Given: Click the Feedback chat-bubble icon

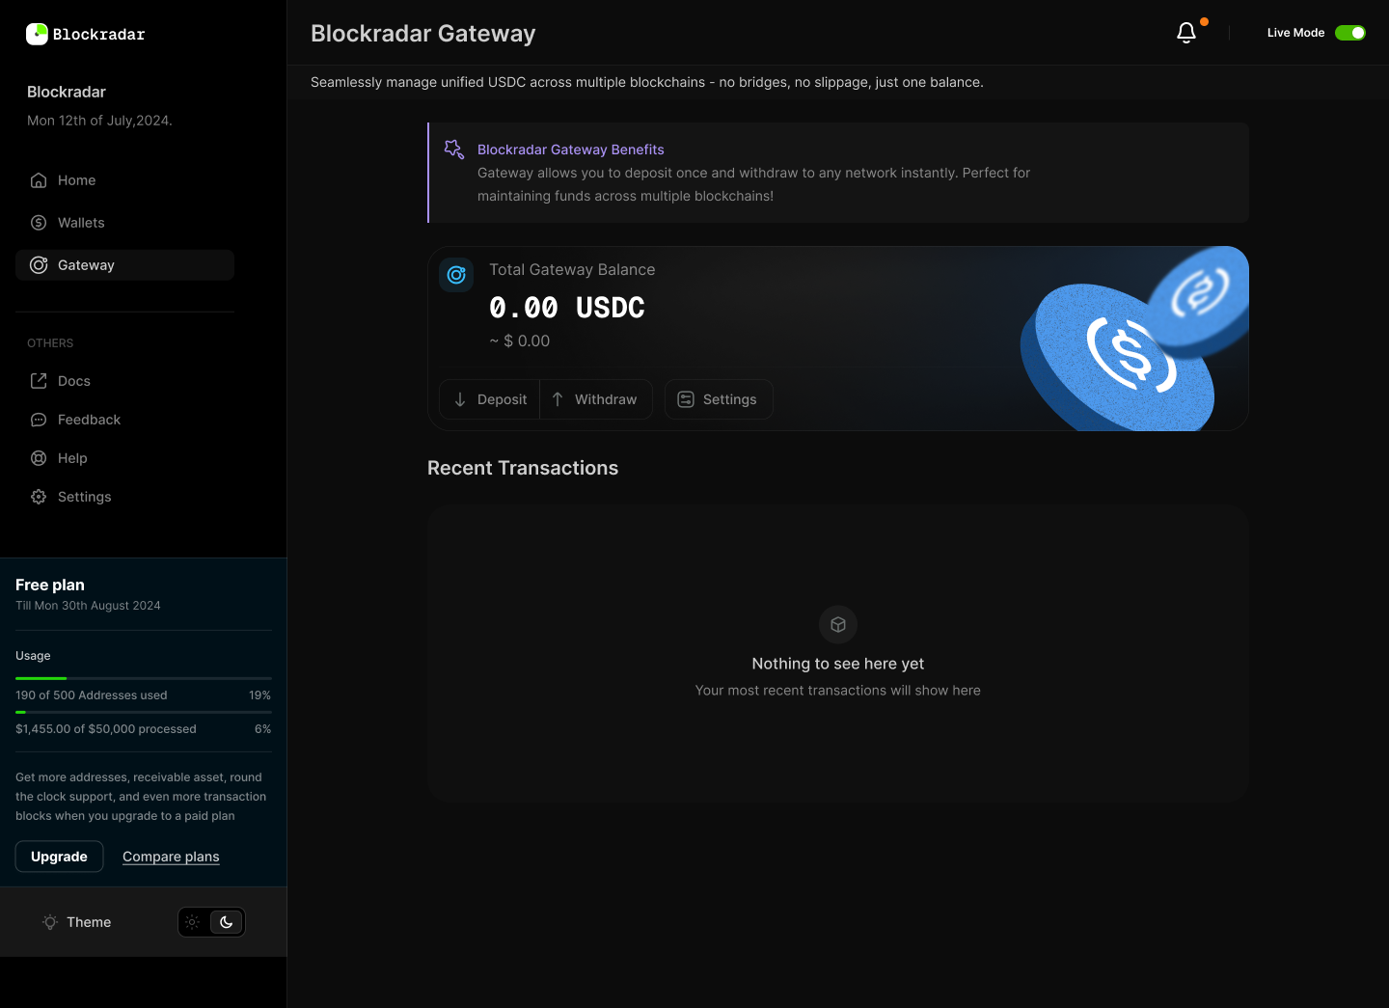Looking at the screenshot, I should pos(39,420).
